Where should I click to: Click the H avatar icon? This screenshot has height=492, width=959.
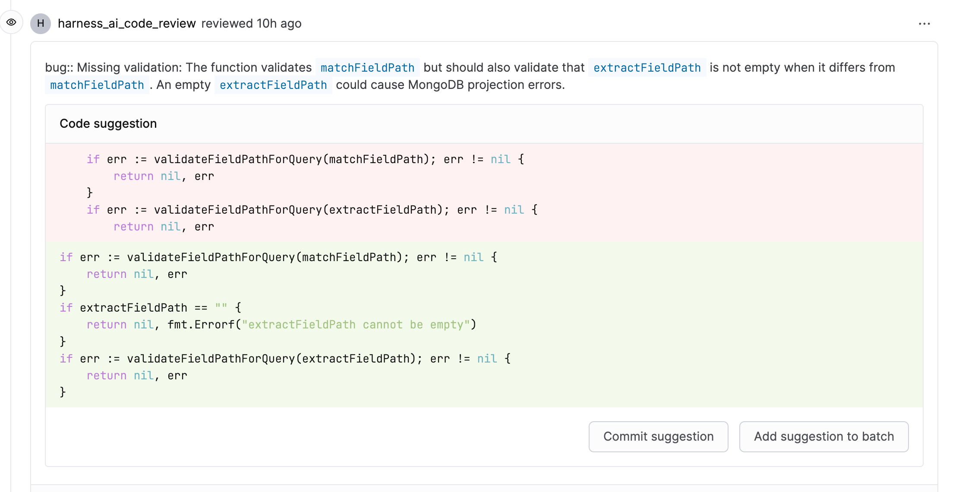point(41,23)
